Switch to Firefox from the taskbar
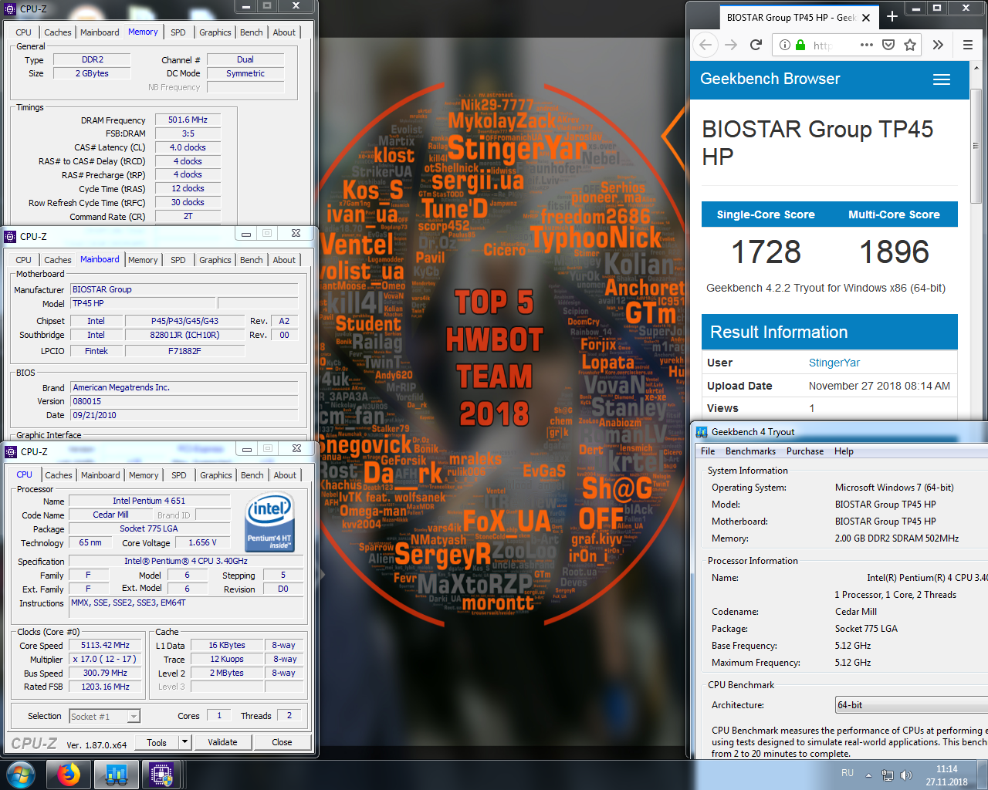 pos(68,775)
